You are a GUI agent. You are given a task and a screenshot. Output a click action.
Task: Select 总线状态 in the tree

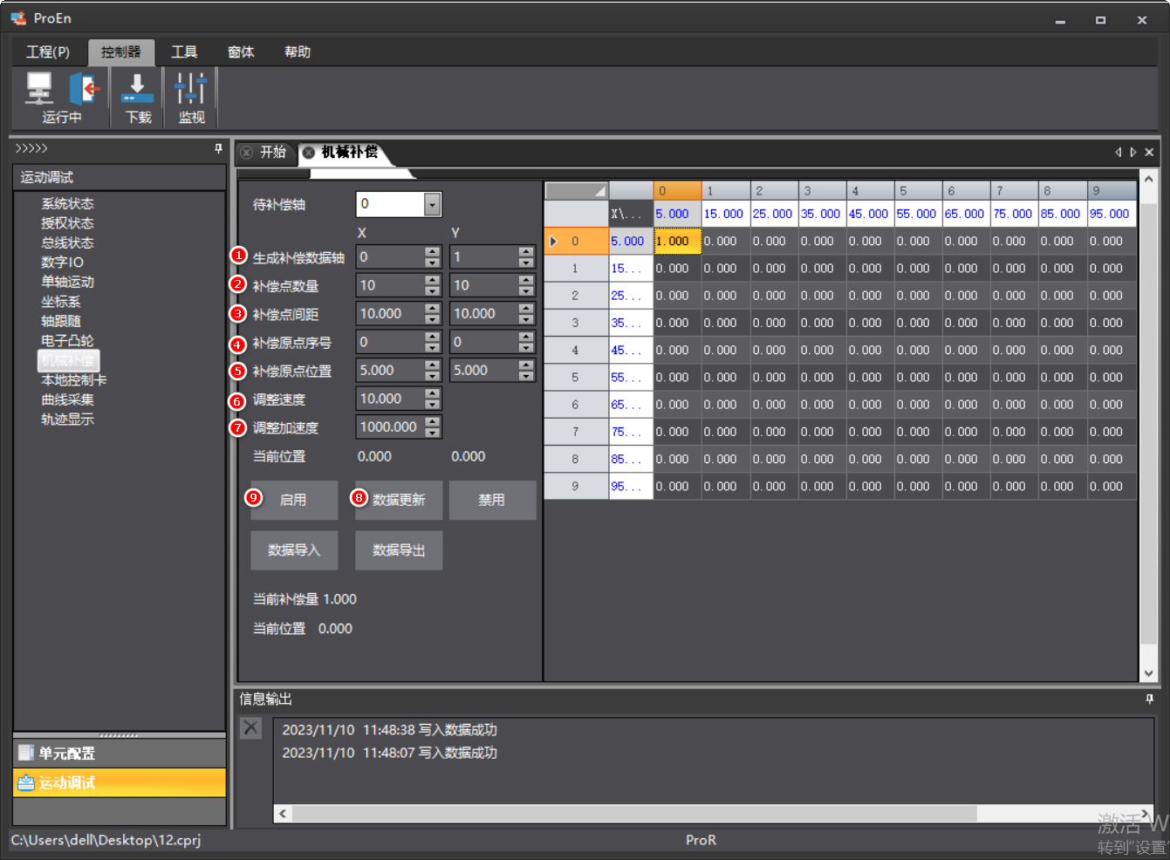67,243
